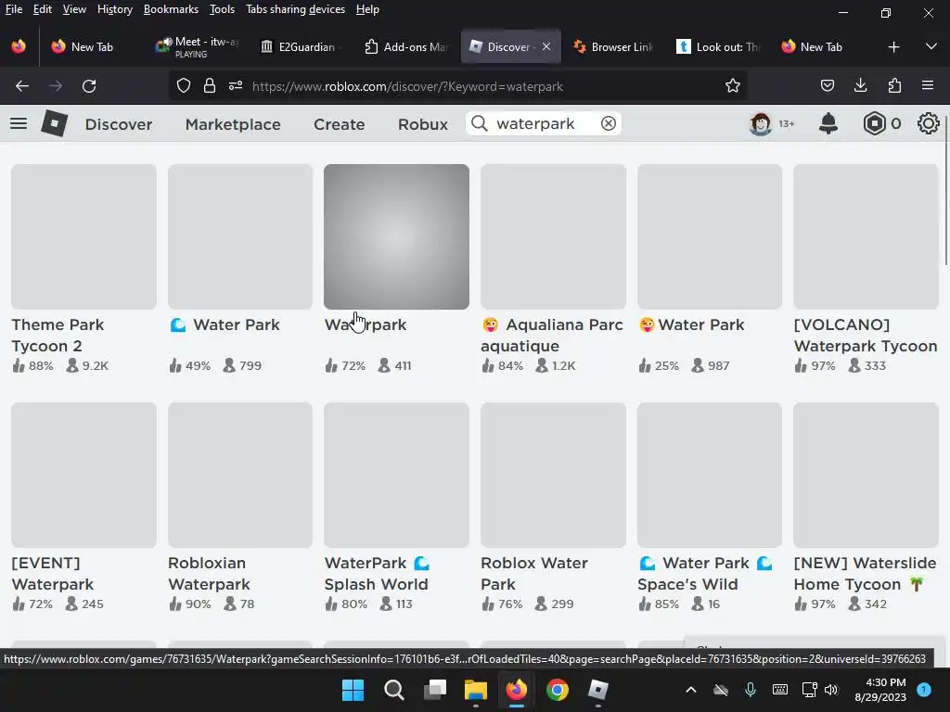Click the browser address bar URL
This screenshot has height=712, width=950.
coord(407,86)
